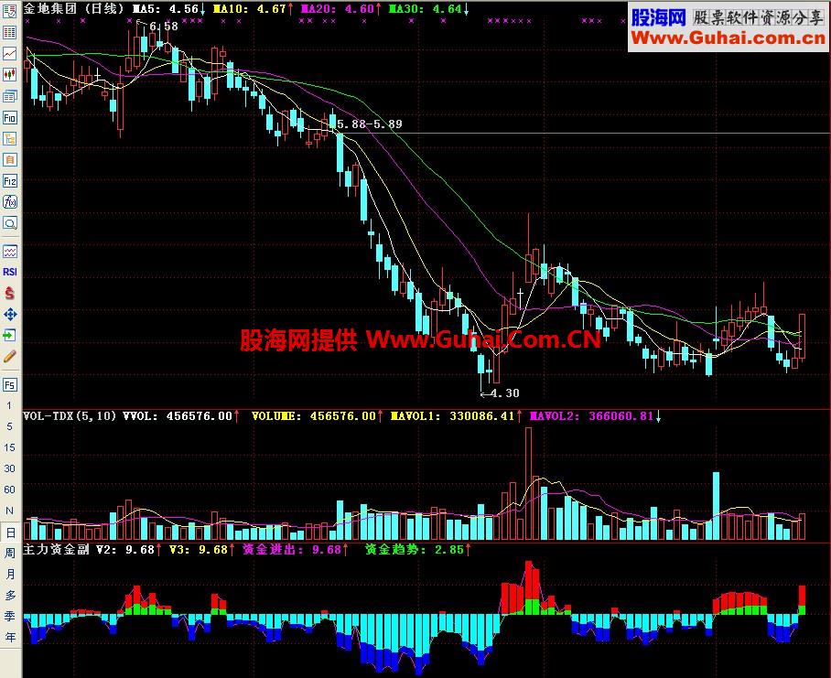Click the 6.58 high price marker
Viewport: 831px width, 678px height.
coord(164,26)
